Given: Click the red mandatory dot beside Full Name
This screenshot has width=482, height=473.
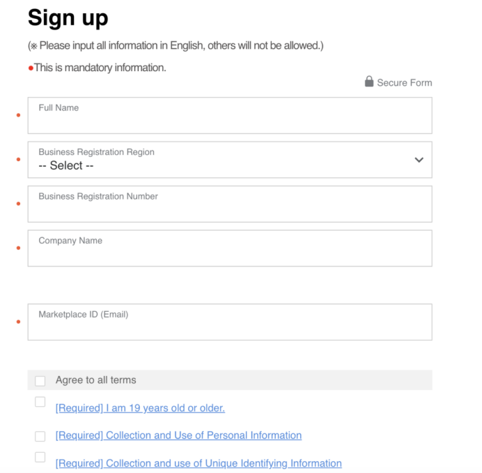Looking at the screenshot, I should coord(18,115).
